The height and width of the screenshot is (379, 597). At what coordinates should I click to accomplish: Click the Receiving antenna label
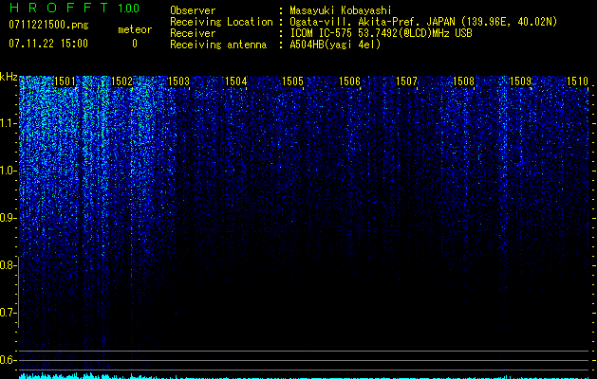[218, 45]
